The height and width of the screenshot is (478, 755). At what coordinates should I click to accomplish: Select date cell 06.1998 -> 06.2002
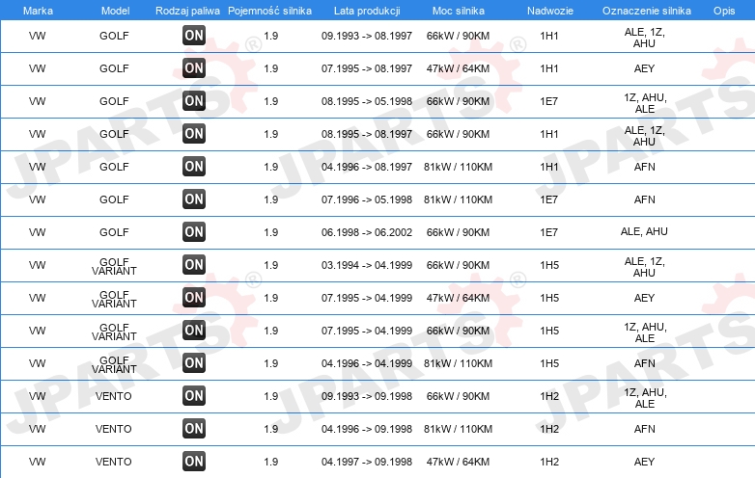(367, 232)
